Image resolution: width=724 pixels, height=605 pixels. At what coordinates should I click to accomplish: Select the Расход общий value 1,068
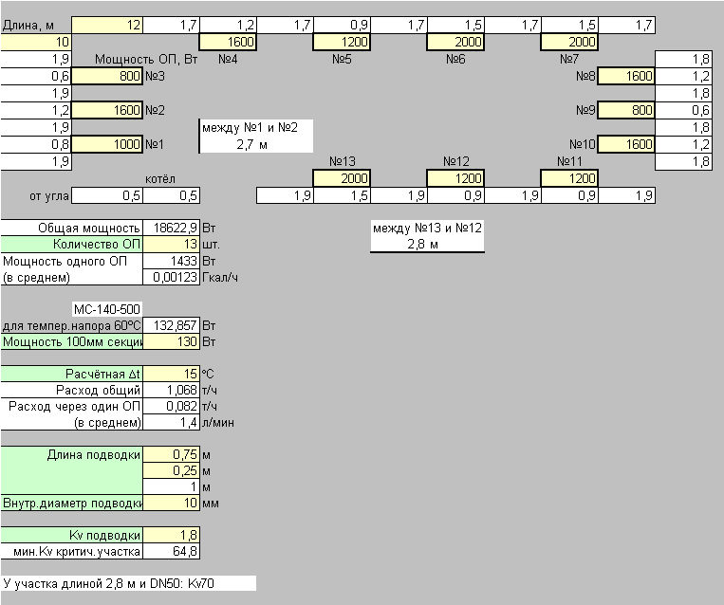171,390
